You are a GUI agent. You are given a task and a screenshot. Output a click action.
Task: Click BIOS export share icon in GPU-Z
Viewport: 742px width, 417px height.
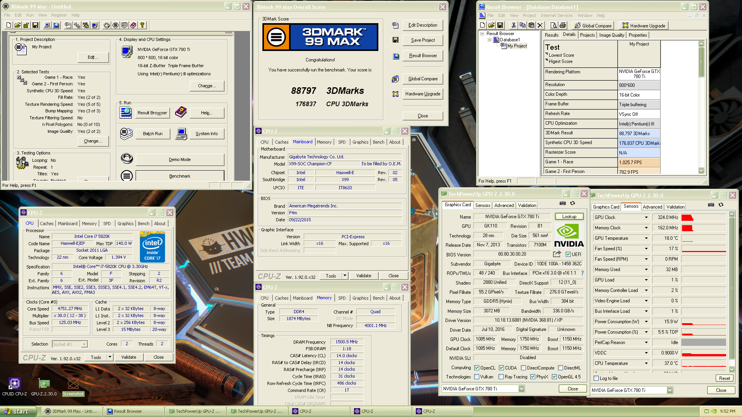pos(557,254)
